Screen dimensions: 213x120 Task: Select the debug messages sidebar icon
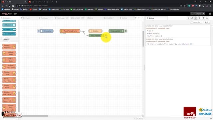pyautogui.click(x=196, y=18)
